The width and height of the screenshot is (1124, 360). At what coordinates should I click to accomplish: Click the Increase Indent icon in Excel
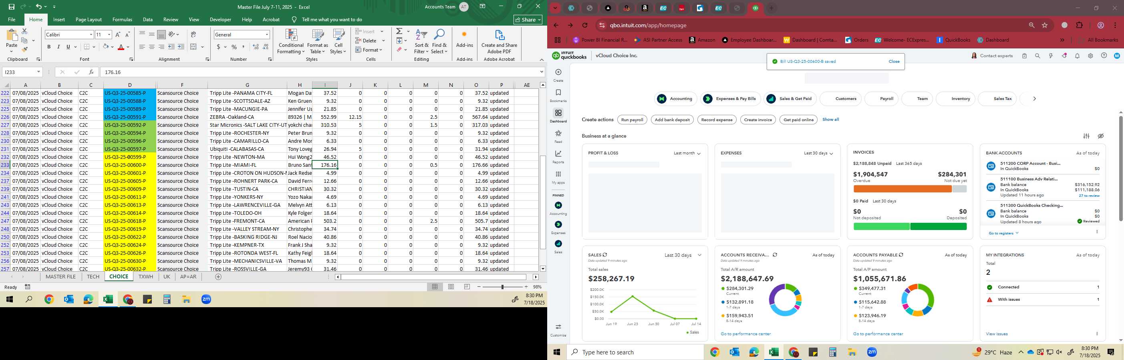coord(181,47)
